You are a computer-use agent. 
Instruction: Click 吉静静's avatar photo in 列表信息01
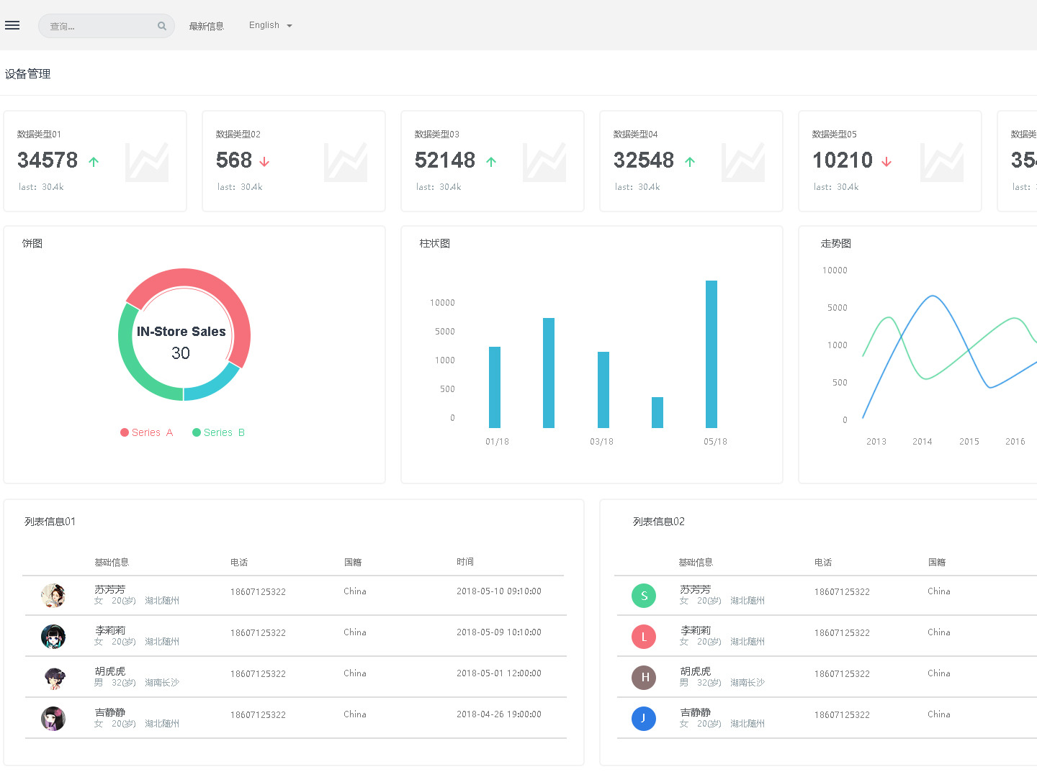tap(53, 719)
